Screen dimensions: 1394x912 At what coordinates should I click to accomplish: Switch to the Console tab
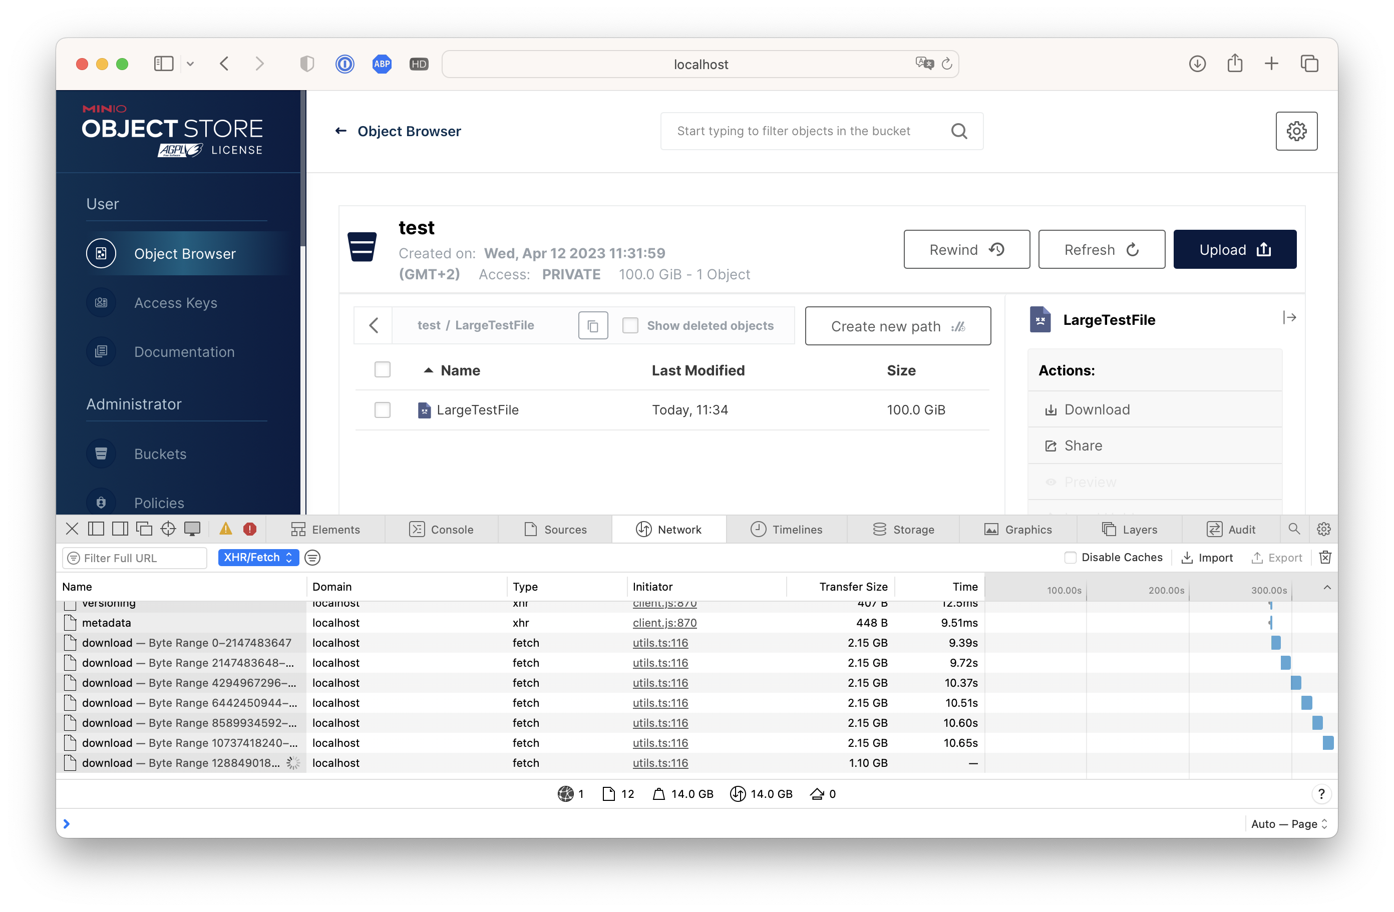[441, 529]
